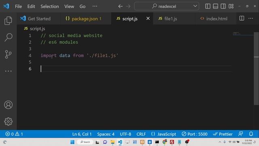Open the terminal window taskbar icon
Image resolution: width=259 pixels, height=146 pixels.
pos(157,142)
